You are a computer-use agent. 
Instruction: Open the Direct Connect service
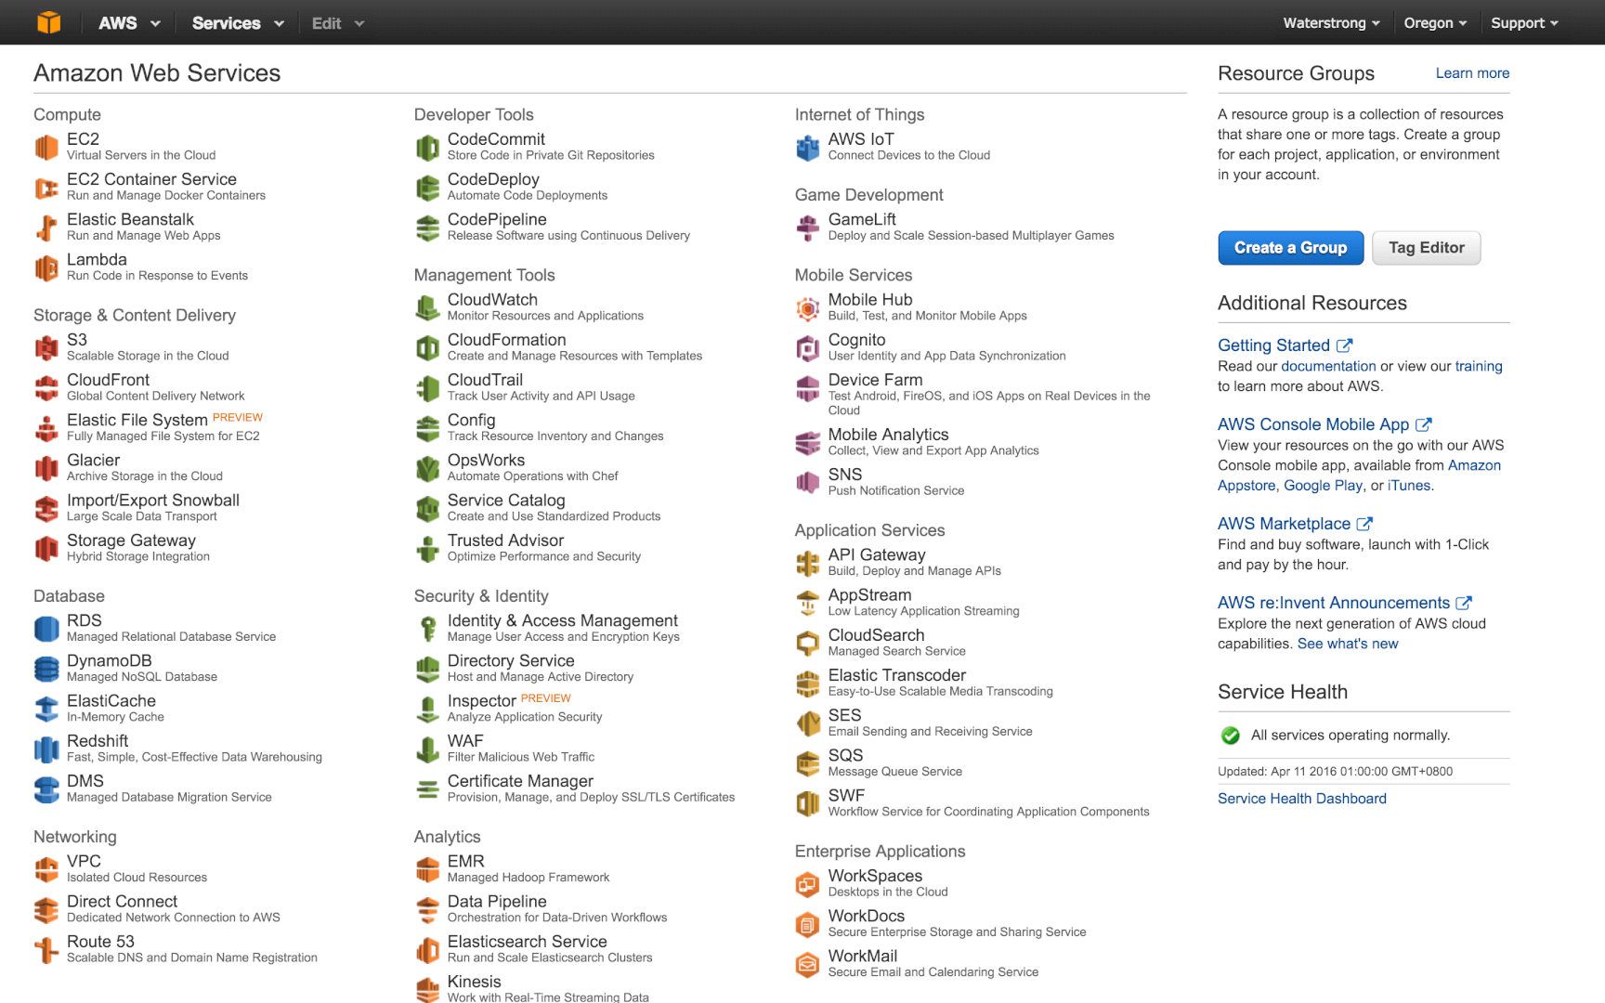(x=122, y=902)
